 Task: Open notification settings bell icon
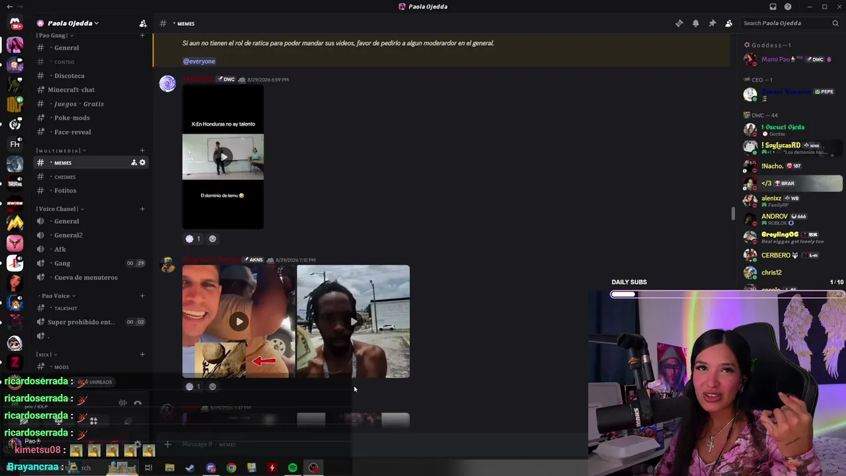tap(695, 23)
